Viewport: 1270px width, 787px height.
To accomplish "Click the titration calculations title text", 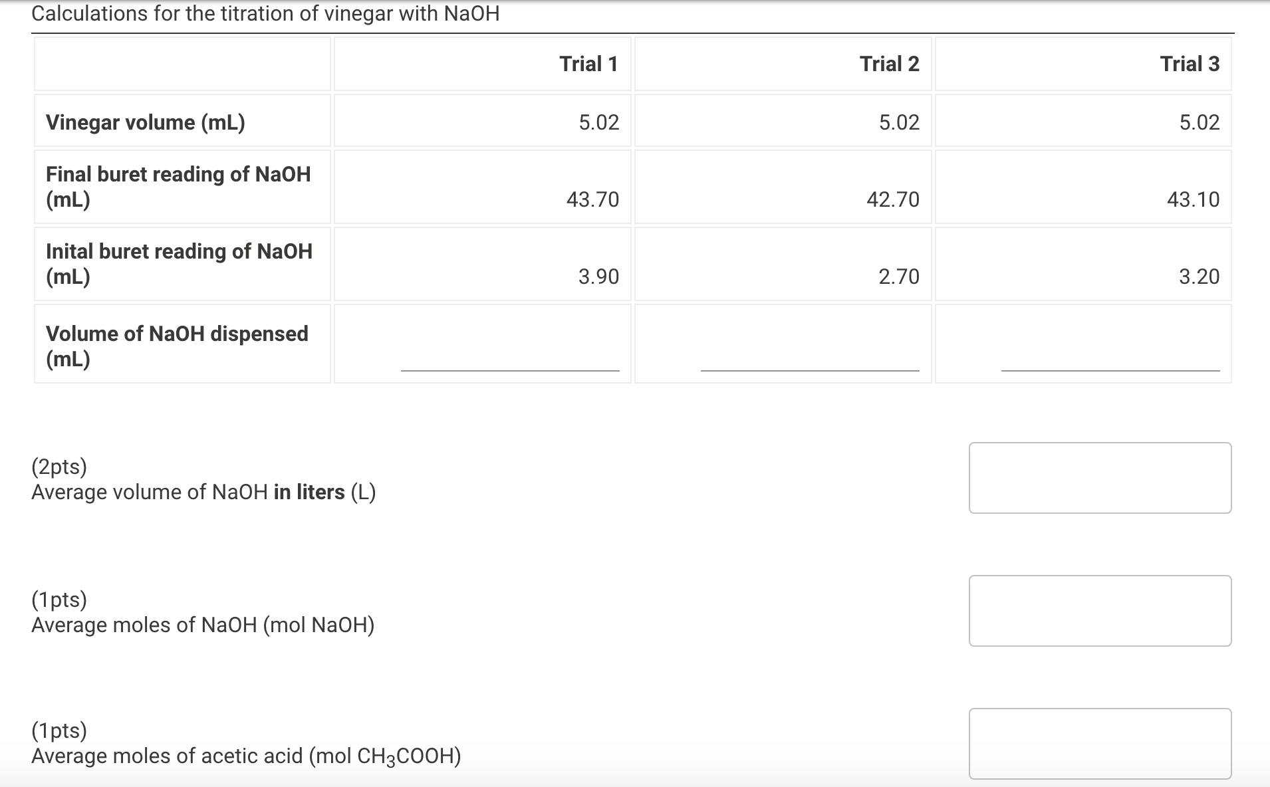I will pyautogui.click(x=265, y=13).
